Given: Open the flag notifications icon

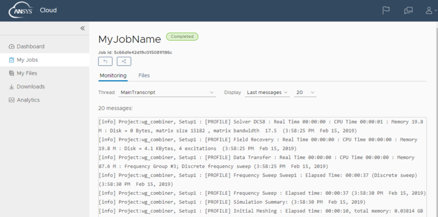Looking at the screenshot, I should [x=386, y=10].
